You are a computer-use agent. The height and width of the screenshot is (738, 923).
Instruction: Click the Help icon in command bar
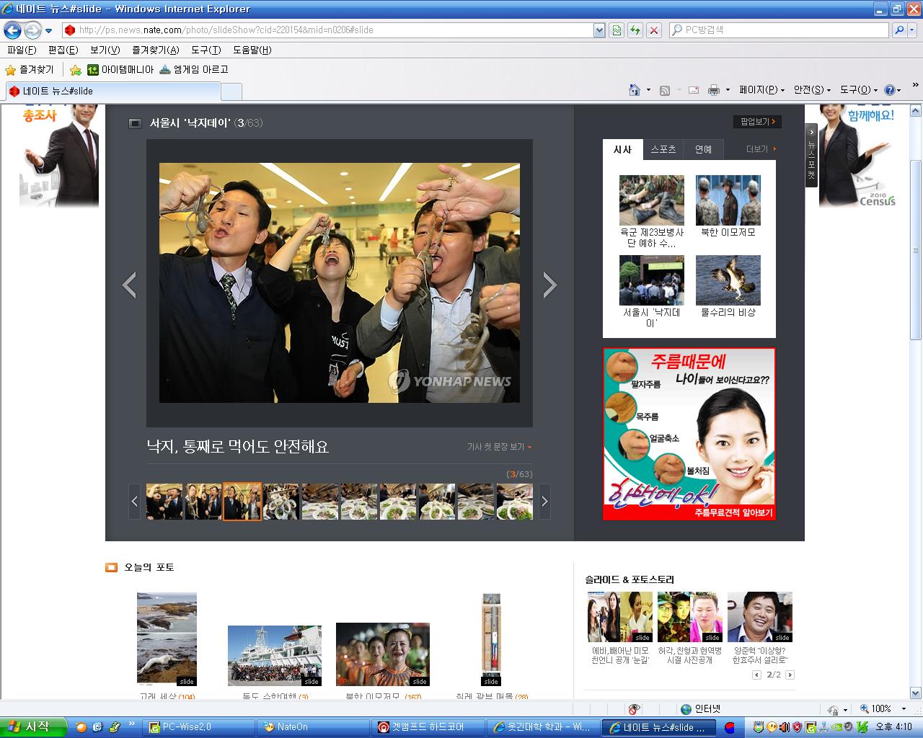pyautogui.click(x=890, y=90)
